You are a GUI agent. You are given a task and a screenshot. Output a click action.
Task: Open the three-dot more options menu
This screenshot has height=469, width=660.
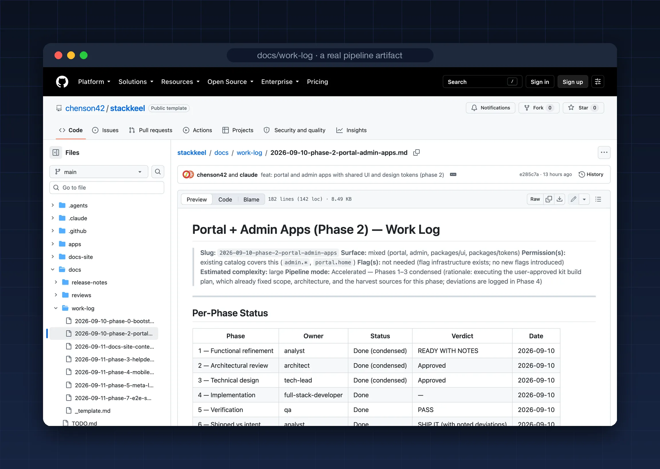pyautogui.click(x=604, y=152)
